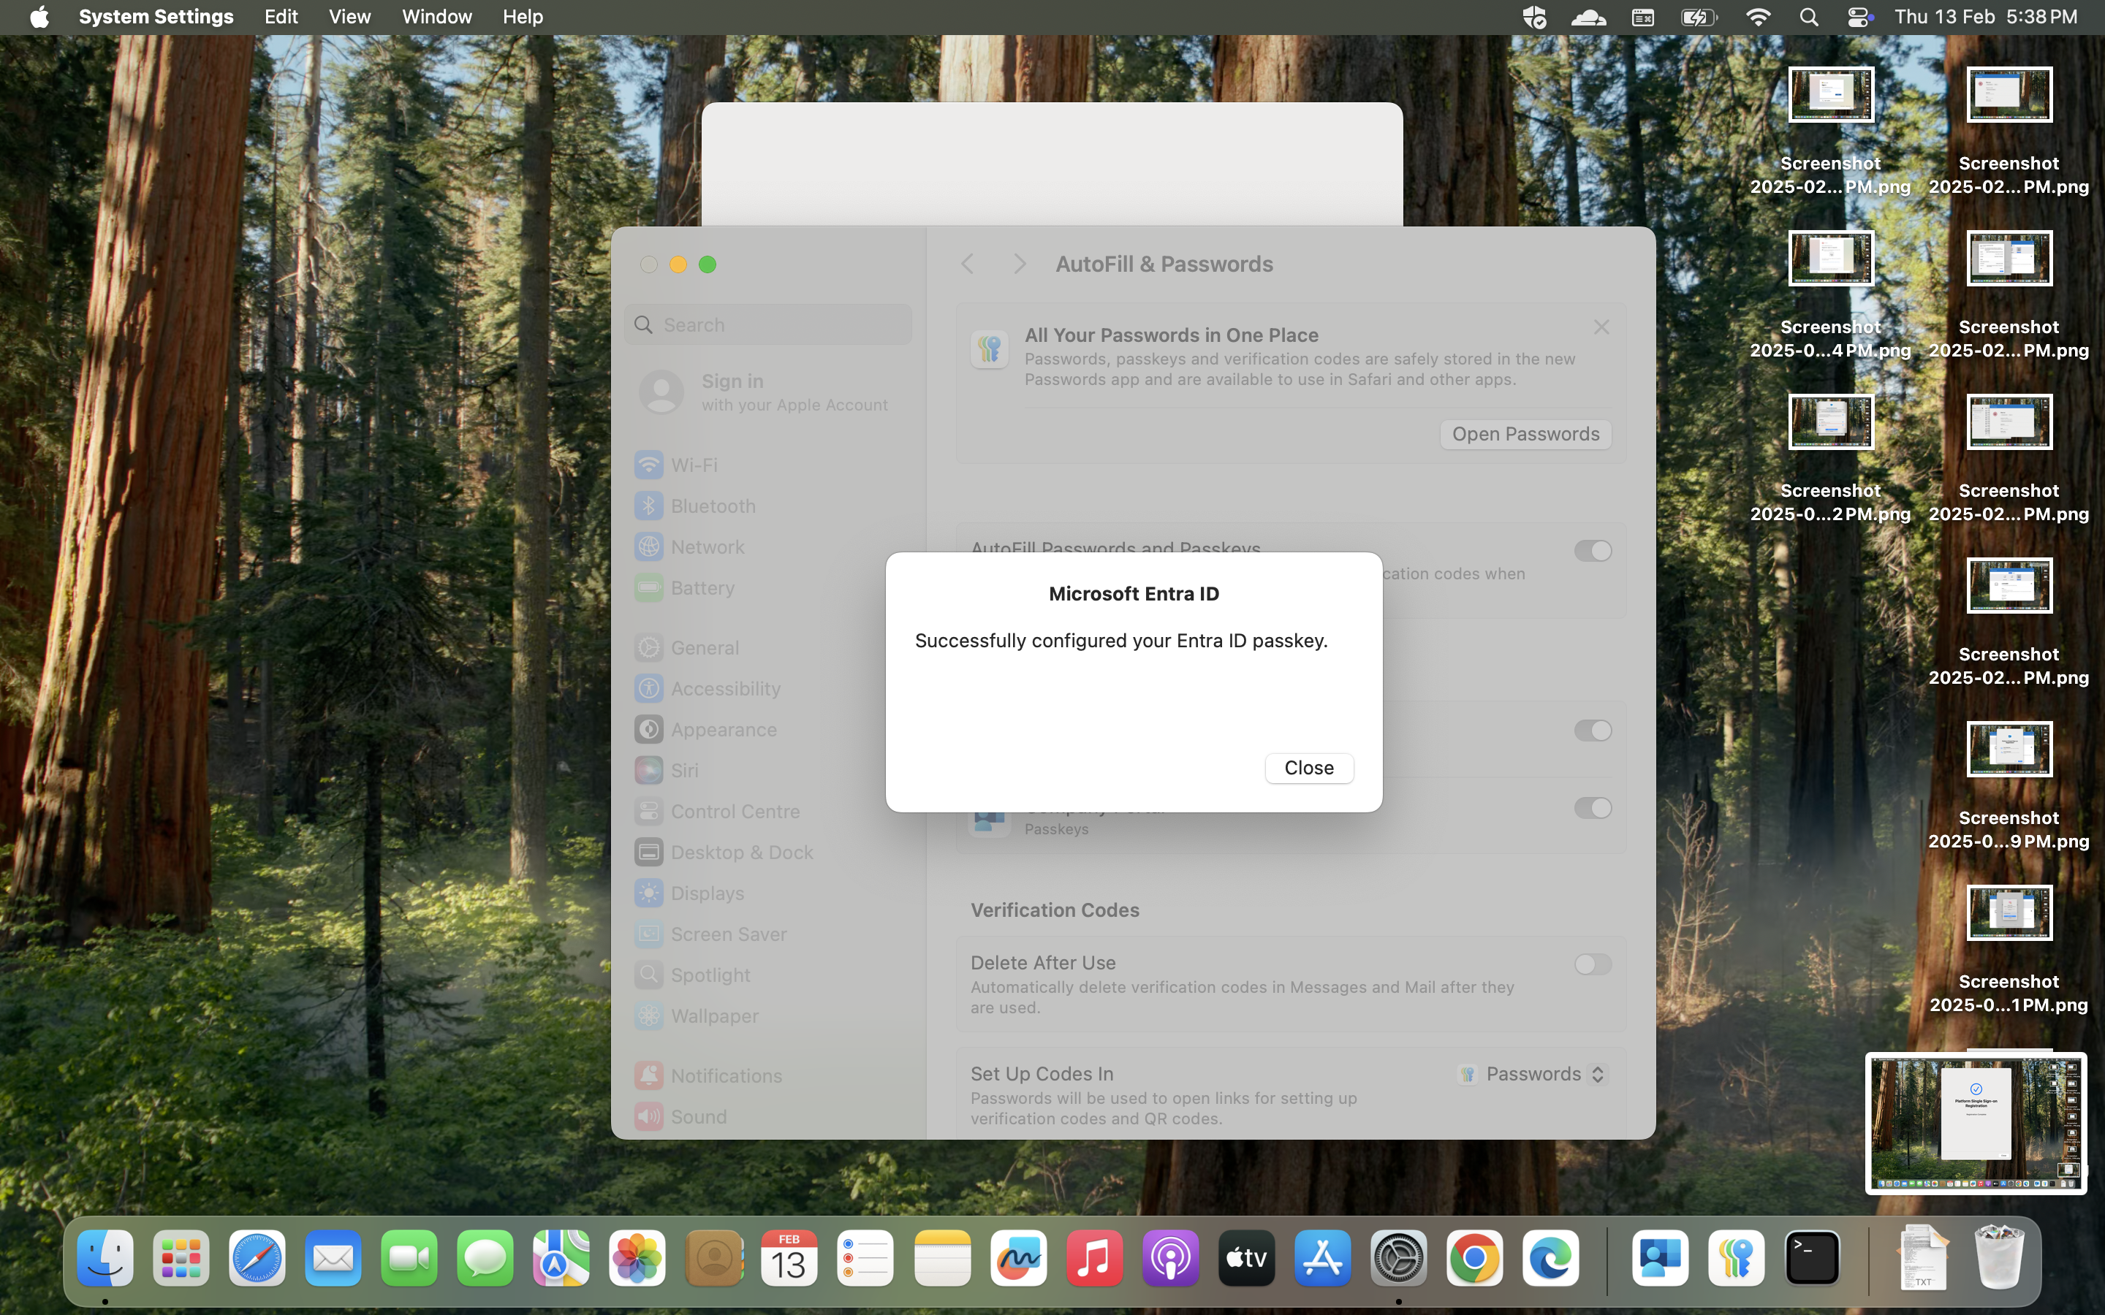Open Mail from the Dock
Viewport: 2105px width, 1315px height.
pyautogui.click(x=333, y=1257)
